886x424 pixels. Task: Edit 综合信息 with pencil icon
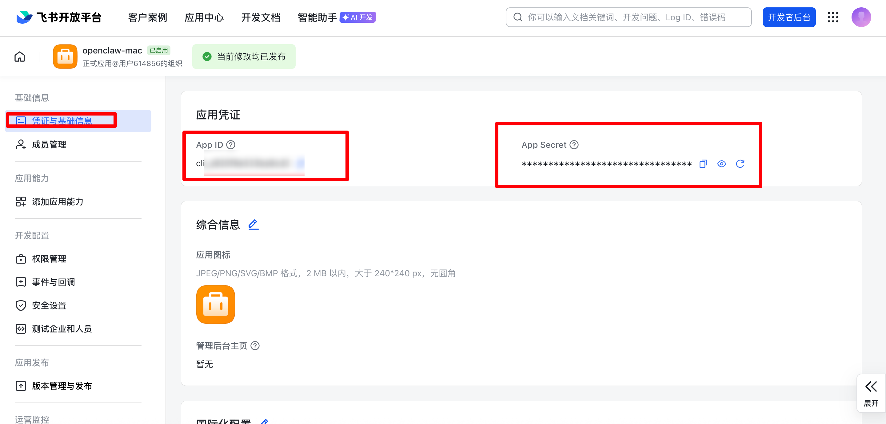pyautogui.click(x=253, y=225)
